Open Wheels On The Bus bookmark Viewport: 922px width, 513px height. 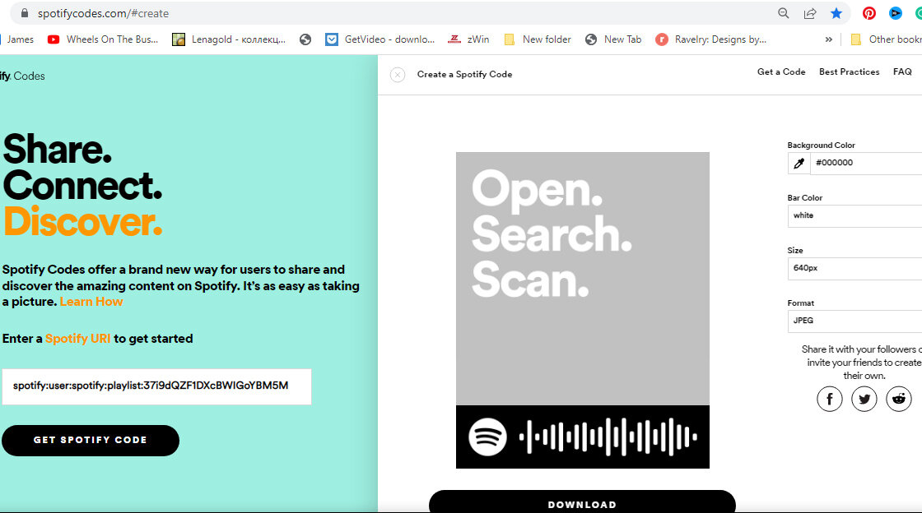[103, 39]
